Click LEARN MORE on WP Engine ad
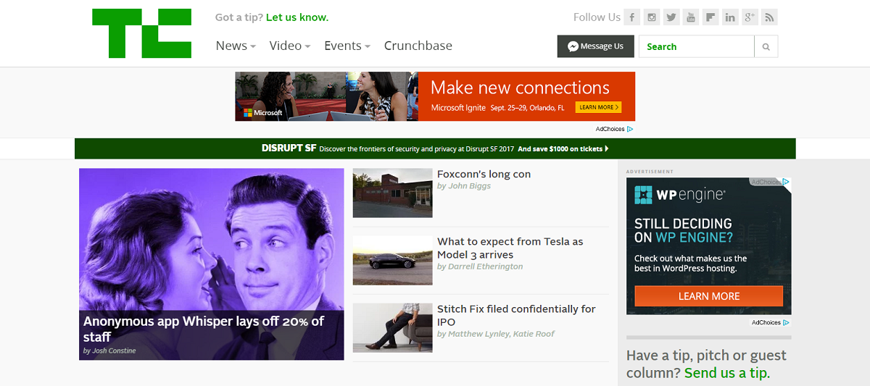The width and height of the screenshot is (870, 386). pos(709,296)
